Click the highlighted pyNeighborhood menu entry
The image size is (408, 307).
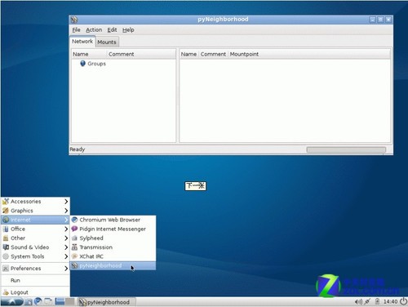(x=113, y=265)
